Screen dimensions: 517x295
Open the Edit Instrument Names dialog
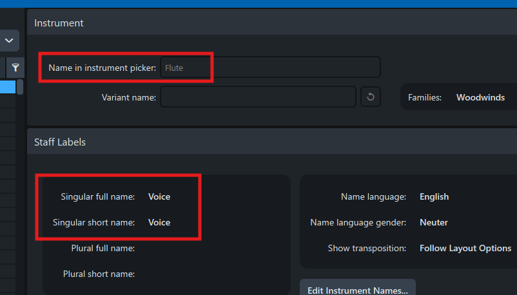click(x=358, y=289)
